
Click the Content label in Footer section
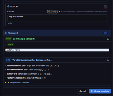[11, 12]
